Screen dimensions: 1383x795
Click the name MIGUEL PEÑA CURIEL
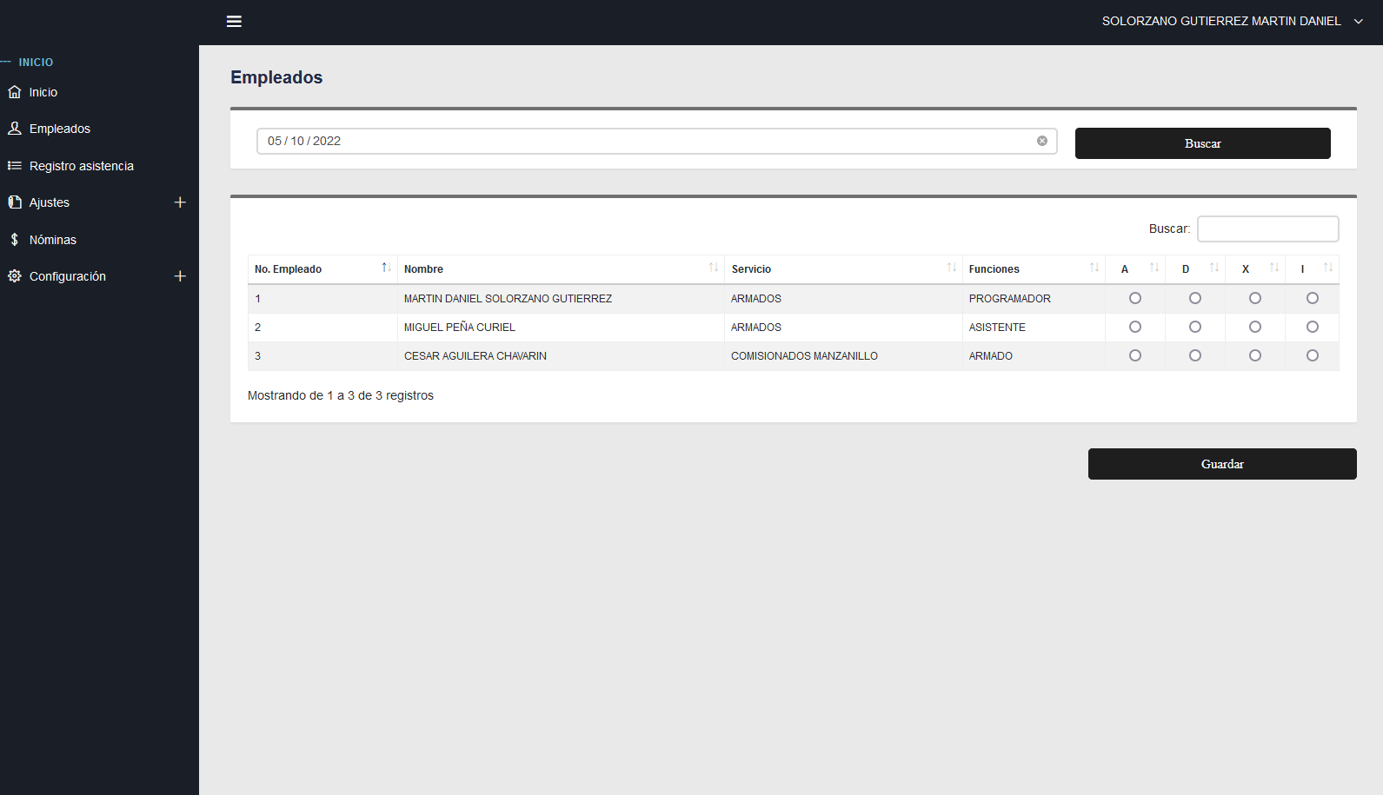point(460,328)
